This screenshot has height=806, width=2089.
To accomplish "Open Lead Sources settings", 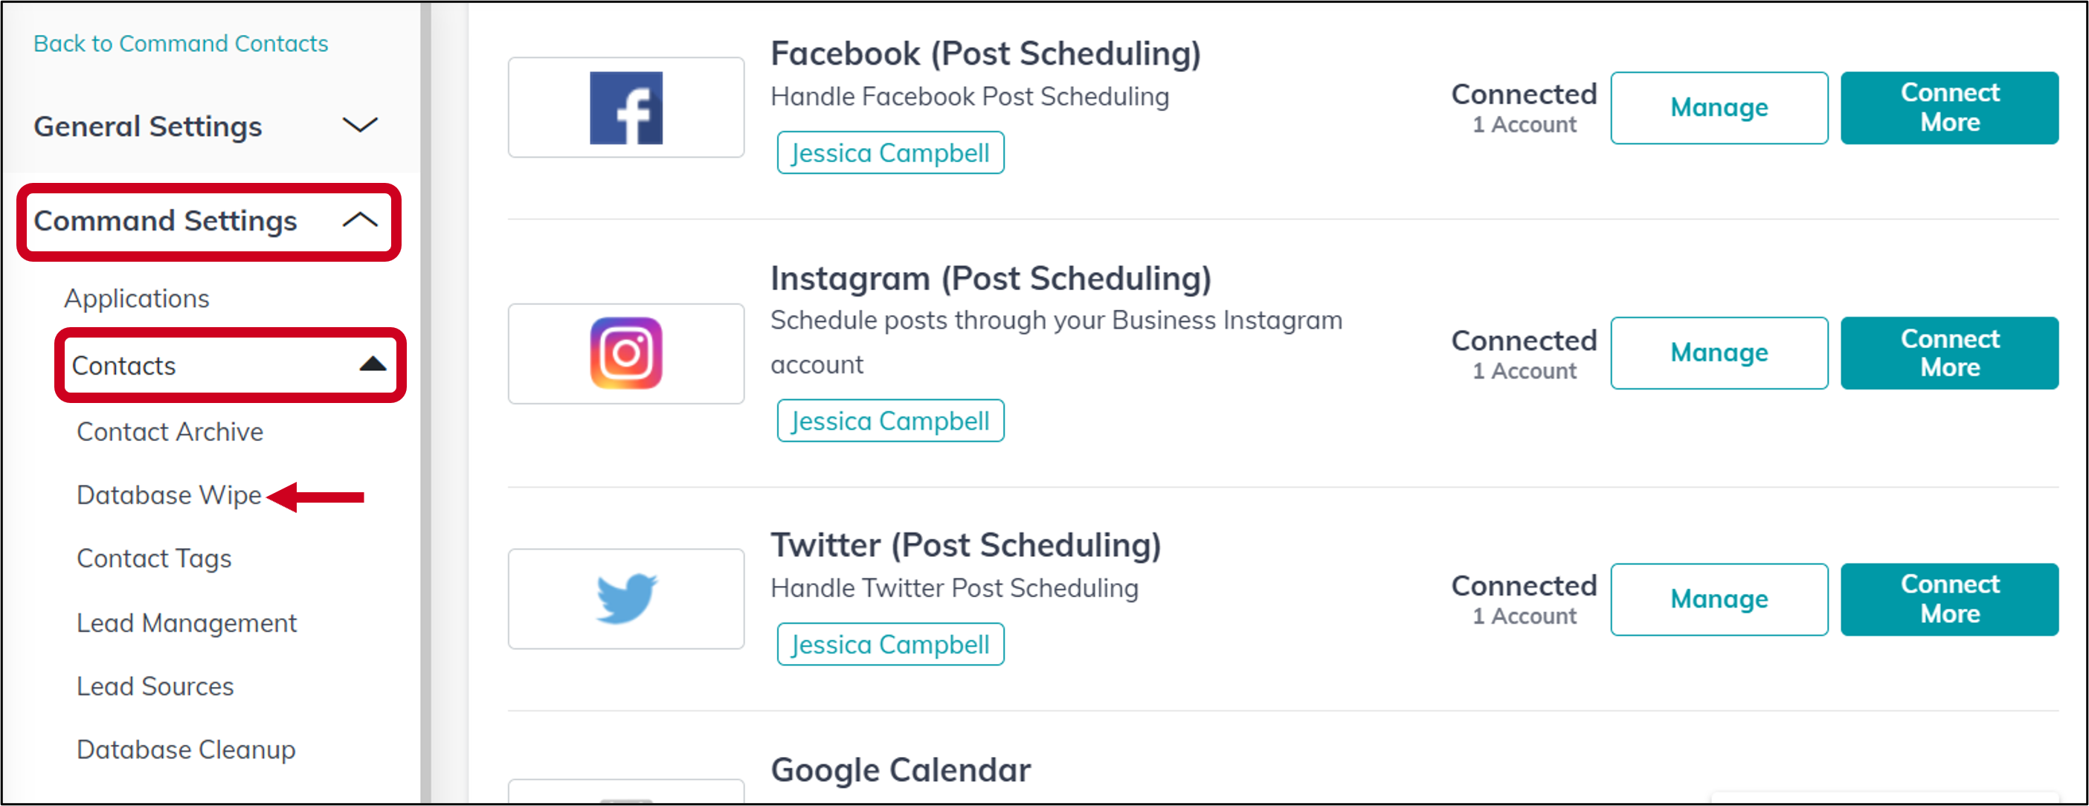I will [x=155, y=686].
